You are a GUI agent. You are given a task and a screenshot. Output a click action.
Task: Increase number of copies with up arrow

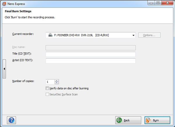click(57, 81)
